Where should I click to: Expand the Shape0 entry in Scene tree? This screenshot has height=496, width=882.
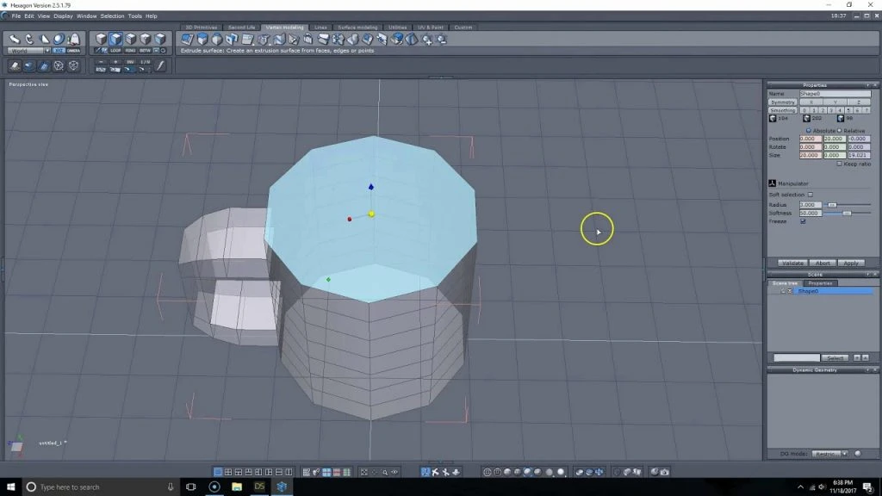782,291
